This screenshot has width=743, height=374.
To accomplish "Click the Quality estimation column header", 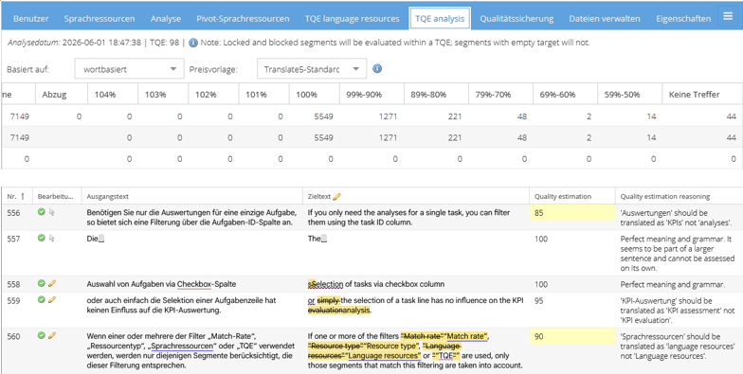I will [572, 196].
